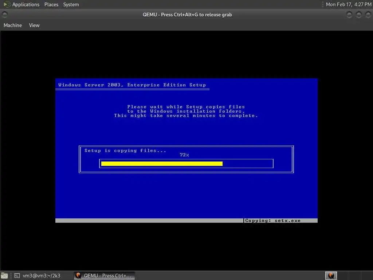Open the Machine menu
Image resolution: width=373 pixels, height=280 pixels.
pos(13,25)
